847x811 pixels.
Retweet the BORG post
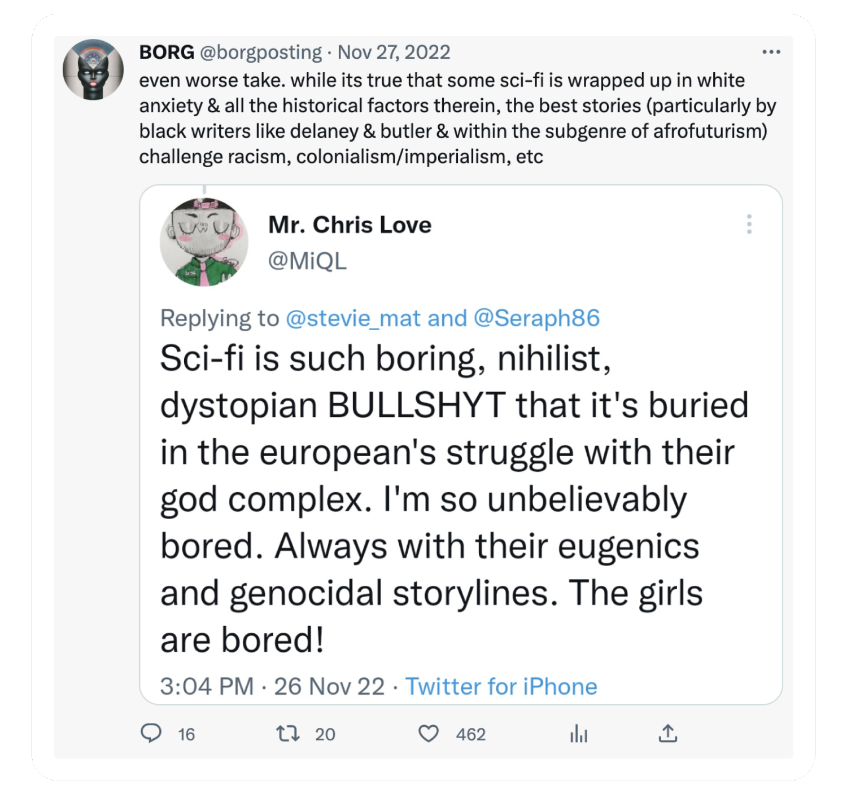[x=287, y=734]
